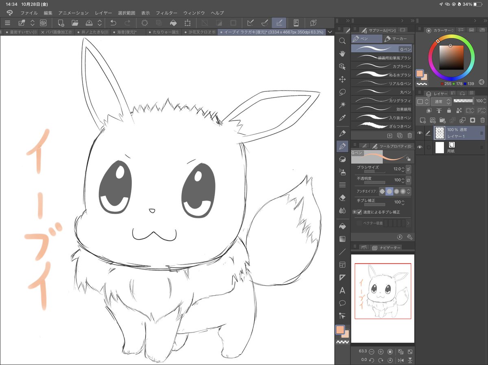Select the Lasso selection tool
This screenshot has width=488, height=365.
click(342, 92)
